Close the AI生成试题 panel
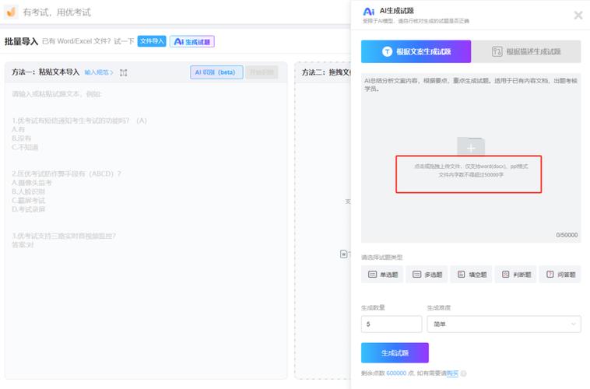The height and width of the screenshot is (389, 590). [x=578, y=15]
